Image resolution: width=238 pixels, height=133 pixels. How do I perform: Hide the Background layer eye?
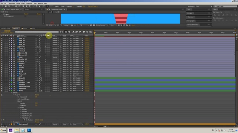click(x=1, y=124)
